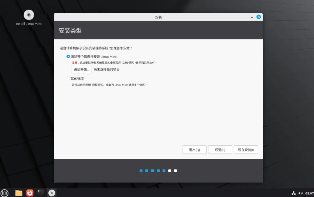
Task: Click the 安装 window title
Action: pyautogui.click(x=158, y=17)
